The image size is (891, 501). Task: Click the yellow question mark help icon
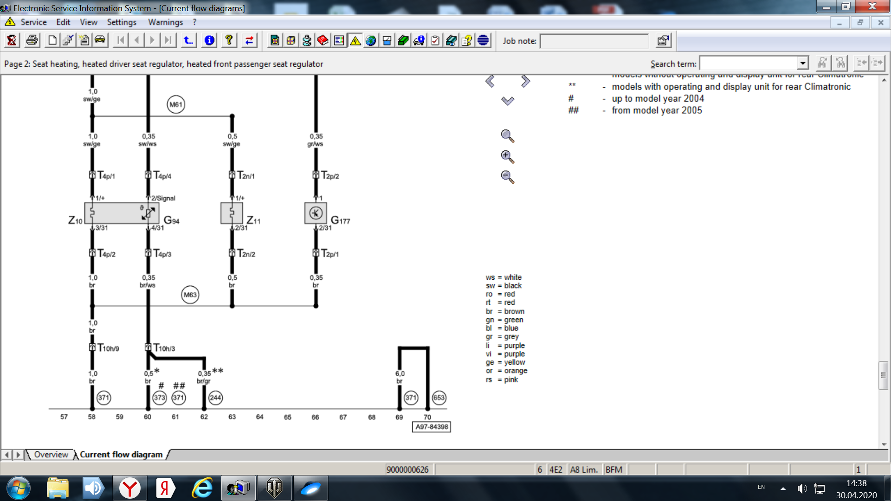click(x=229, y=40)
